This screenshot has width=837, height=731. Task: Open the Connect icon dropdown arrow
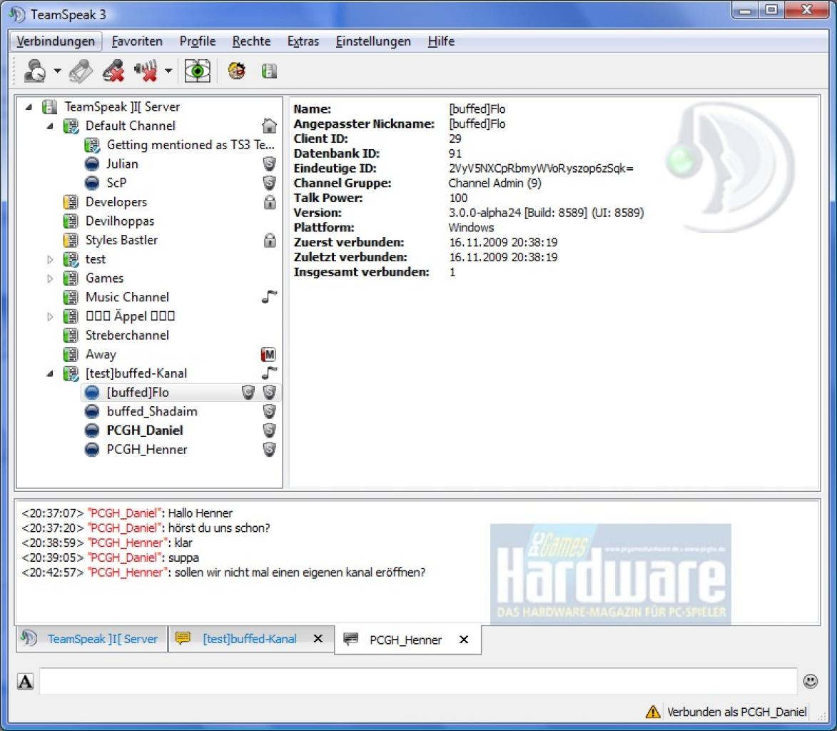point(57,71)
